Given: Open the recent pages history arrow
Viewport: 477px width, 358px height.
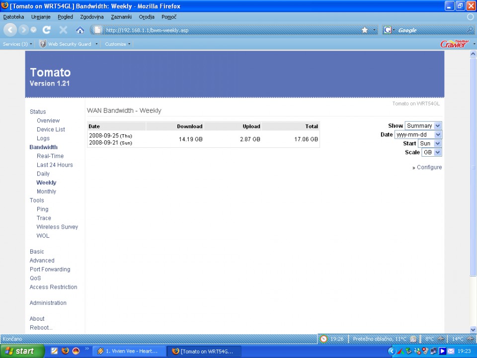Looking at the screenshot, I should [x=33, y=30].
